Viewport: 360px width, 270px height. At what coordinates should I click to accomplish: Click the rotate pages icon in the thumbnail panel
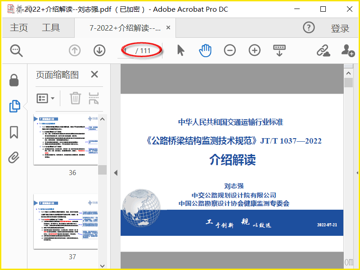(x=94, y=98)
